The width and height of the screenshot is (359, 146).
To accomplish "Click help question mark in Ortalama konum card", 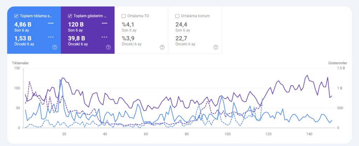I will tap(216, 47).
